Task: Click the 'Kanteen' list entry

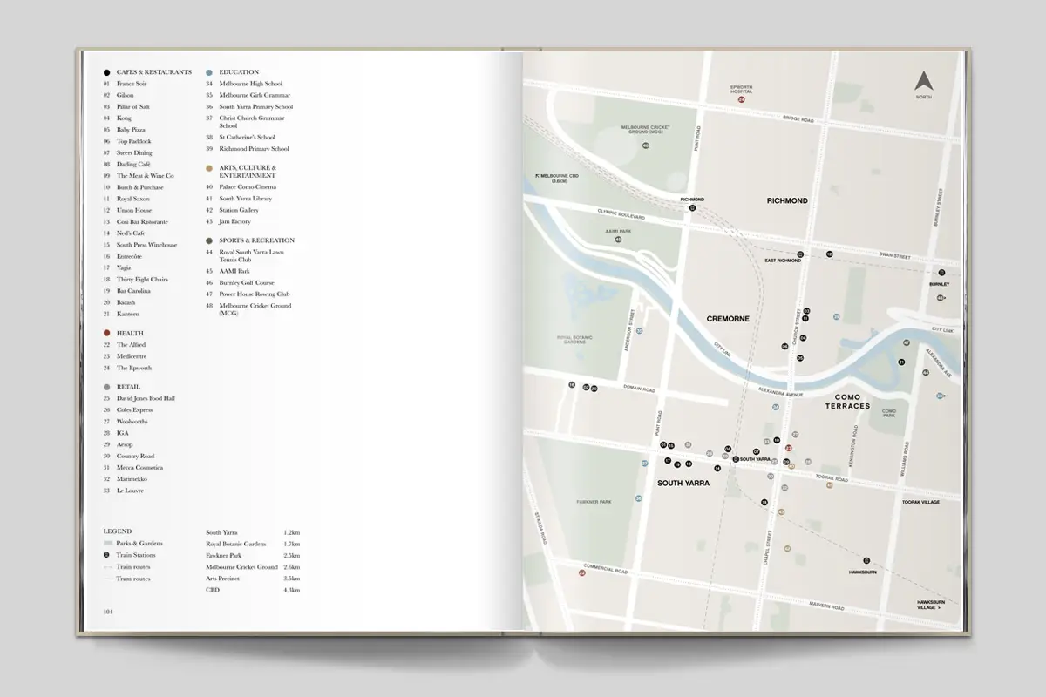Action: [128, 314]
